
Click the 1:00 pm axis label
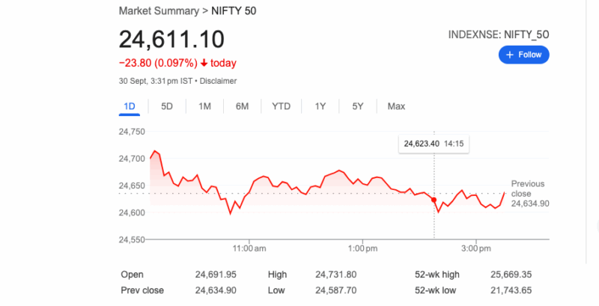(361, 248)
